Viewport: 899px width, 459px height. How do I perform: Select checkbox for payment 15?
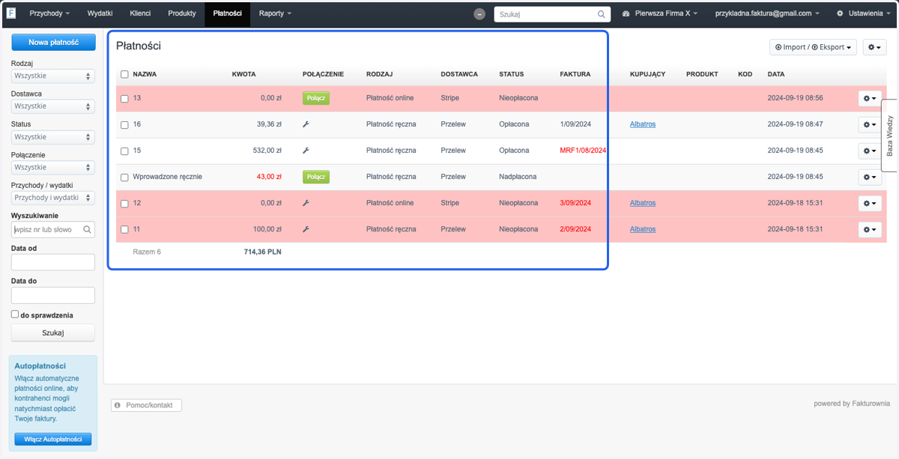pyautogui.click(x=124, y=151)
